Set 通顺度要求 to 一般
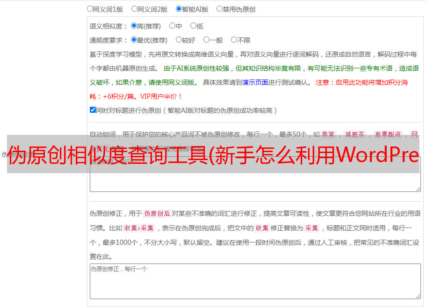 point(206,40)
